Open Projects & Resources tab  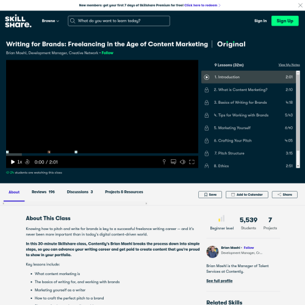[x=124, y=192]
